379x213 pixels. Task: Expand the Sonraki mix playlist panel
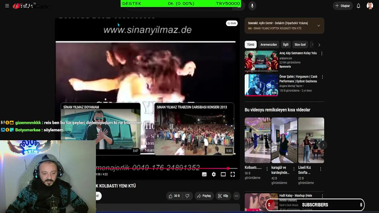tap(319, 26)
